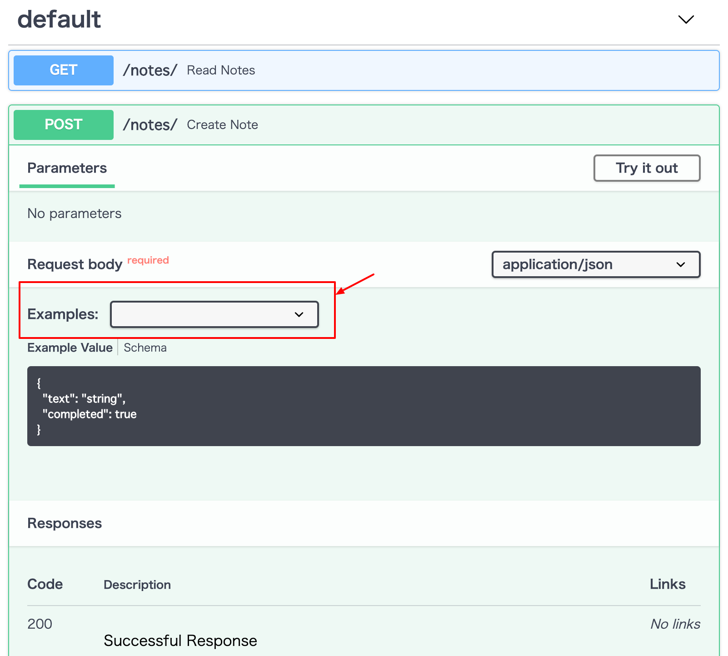Click the Try it out button
The width and height of the screenshot is (728, 656).
tap(647, 168)
